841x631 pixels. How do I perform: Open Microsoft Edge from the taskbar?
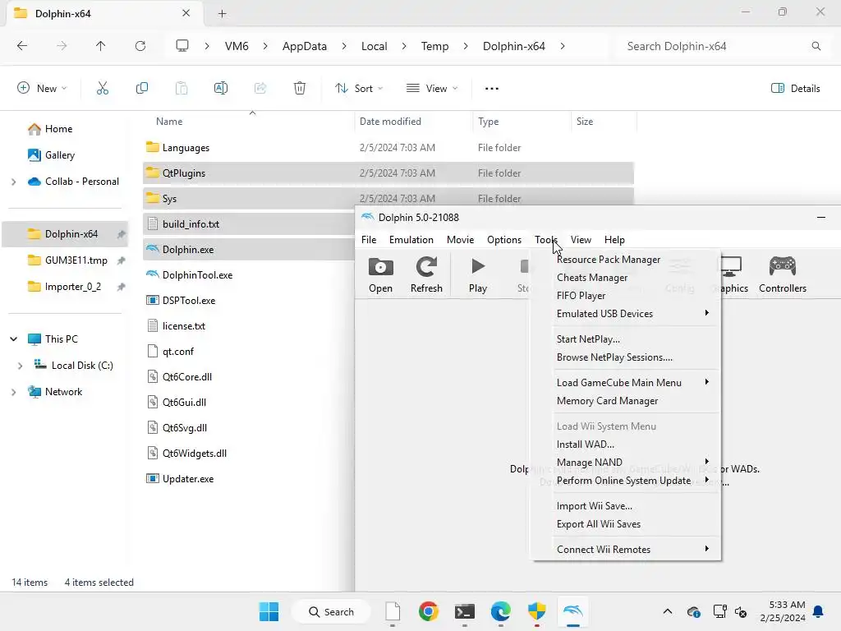click(x=500, y=611)
